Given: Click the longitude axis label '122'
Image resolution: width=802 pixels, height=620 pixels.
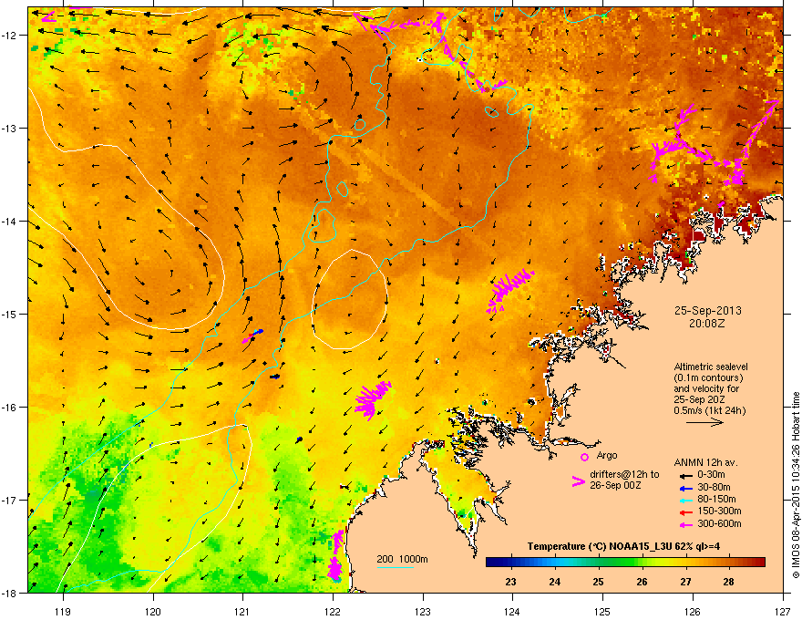Looking at the screenshot, I should pyautogui.click(x=333, y=611).
